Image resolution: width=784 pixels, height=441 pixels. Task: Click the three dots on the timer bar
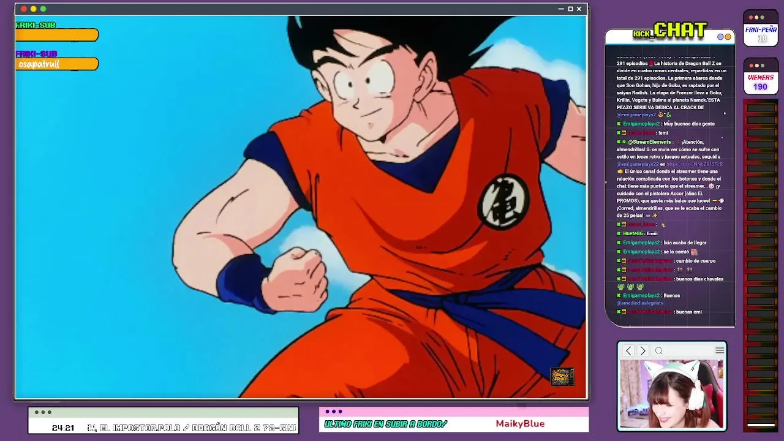point(43,412)
